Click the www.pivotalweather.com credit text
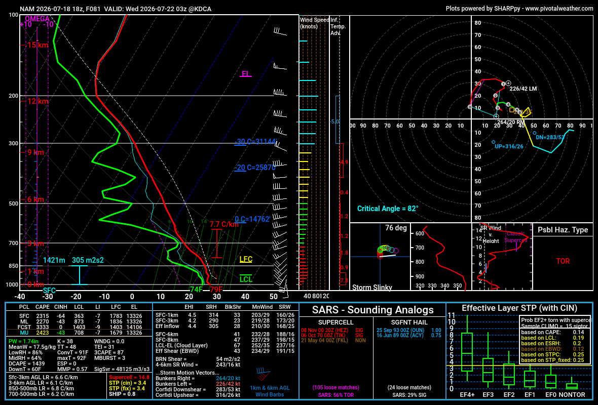 tap(559, 9)
